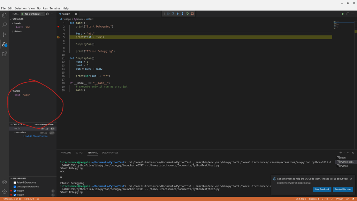Viewport: 357px width, 201px height.
Task: Expand the Globals variables node
Action: point(13,31)
